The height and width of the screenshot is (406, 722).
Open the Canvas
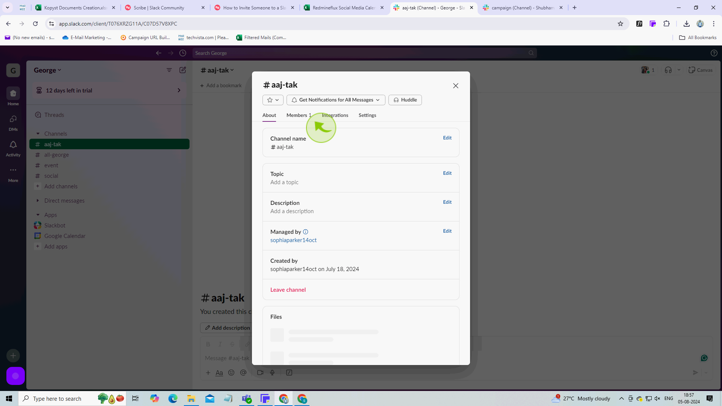(x=701, y=70)
